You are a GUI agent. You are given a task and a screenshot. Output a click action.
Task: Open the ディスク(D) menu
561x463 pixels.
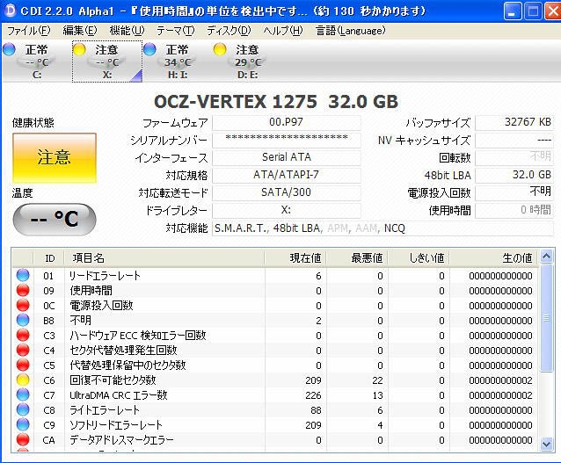click(229, 31)
